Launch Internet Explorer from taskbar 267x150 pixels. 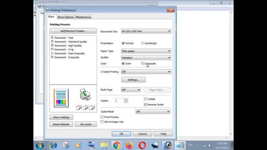[x=53, y=145]
